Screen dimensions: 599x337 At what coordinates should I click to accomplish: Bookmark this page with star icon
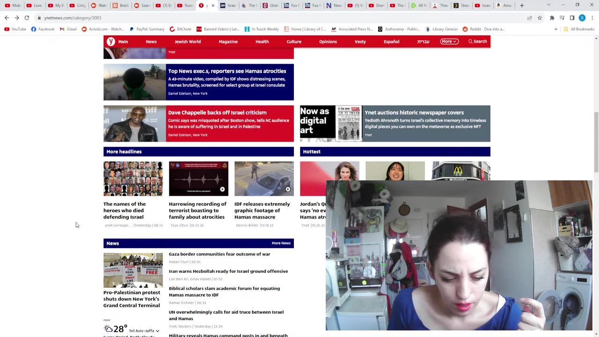[540, 18]
